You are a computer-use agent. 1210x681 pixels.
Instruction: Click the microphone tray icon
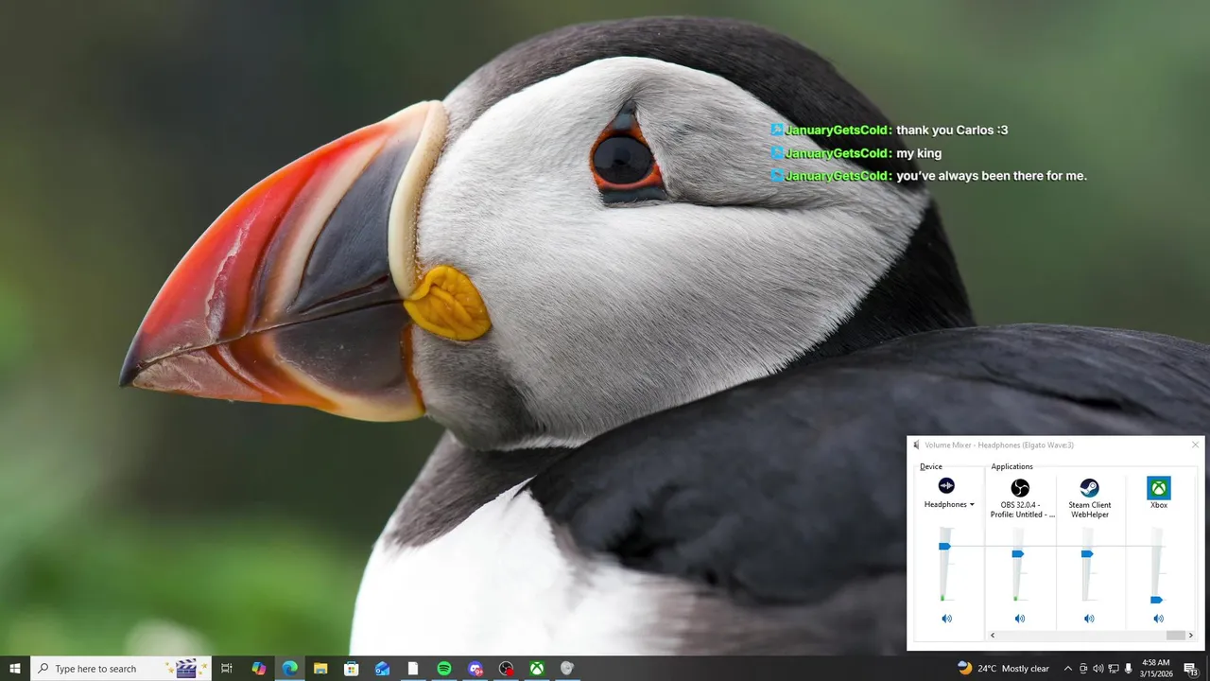[x=1129, y=669]
